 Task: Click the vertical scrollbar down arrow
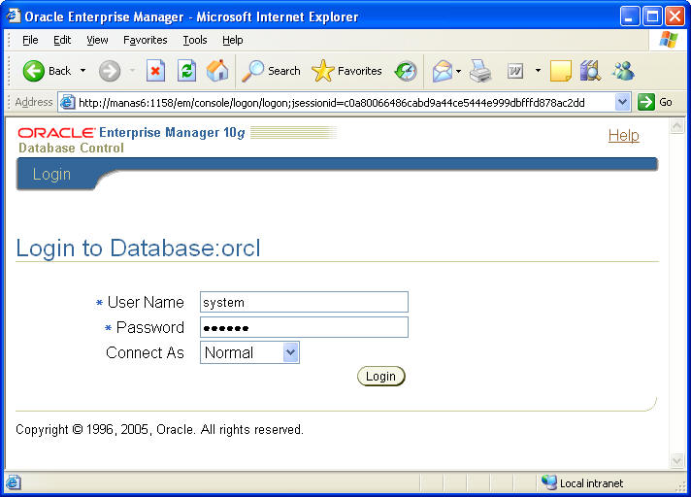tap(676, 461)
